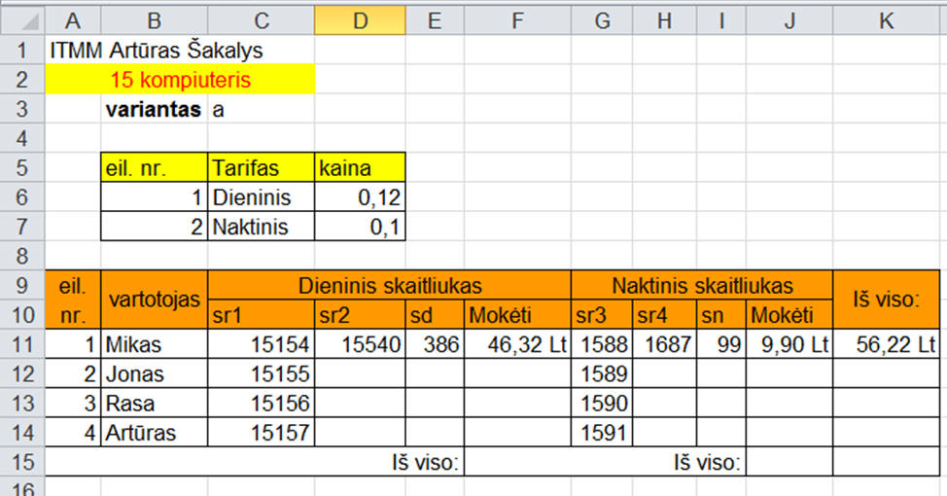This screenshot has width=947, height=496.
Task: Select column D header
Action: (360, 20)
